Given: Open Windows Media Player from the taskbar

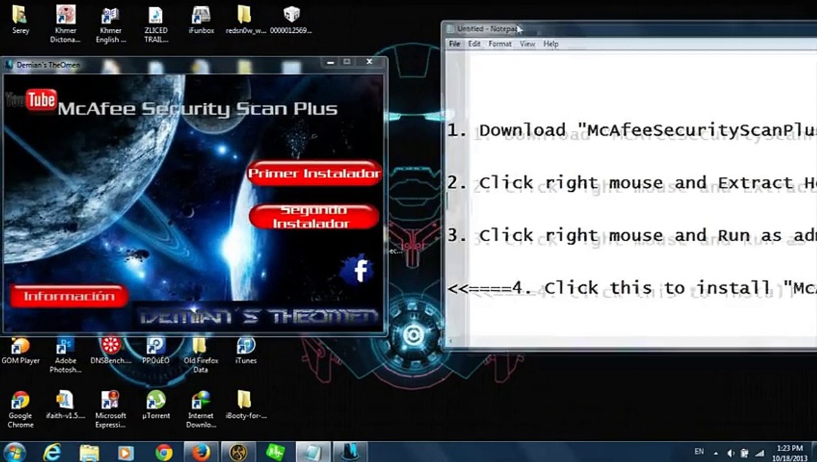Looking at the screenshot, I should 126,452.
